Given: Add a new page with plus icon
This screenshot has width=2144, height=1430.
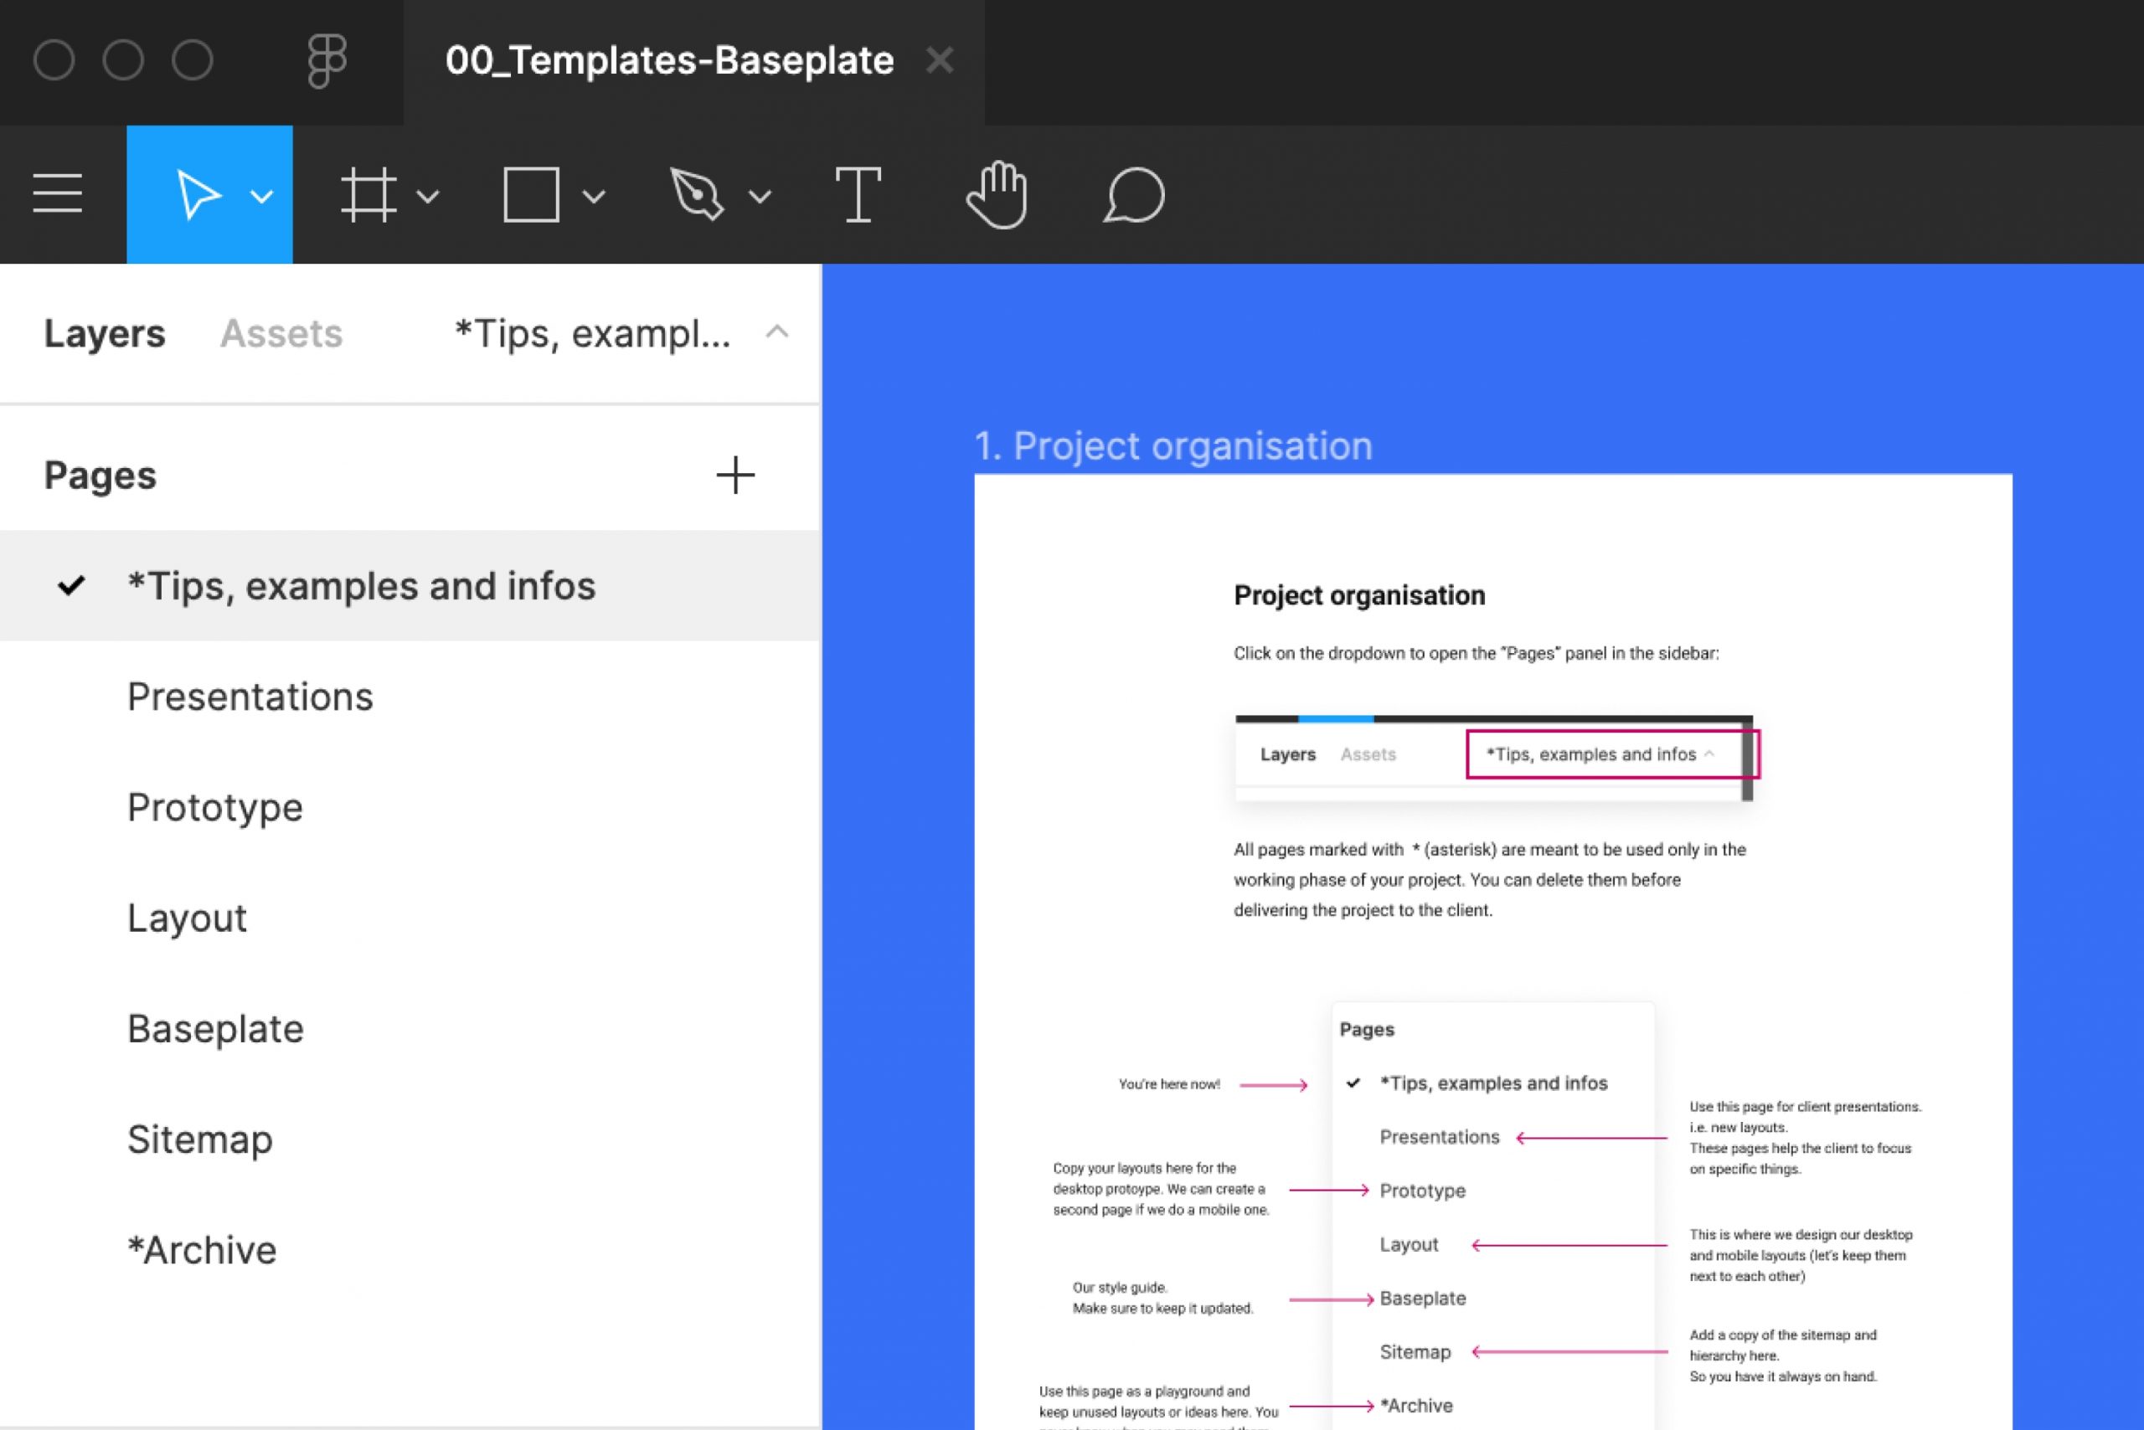Looking at the screenshot, I should pyautogui.click(x=734, y=476).
